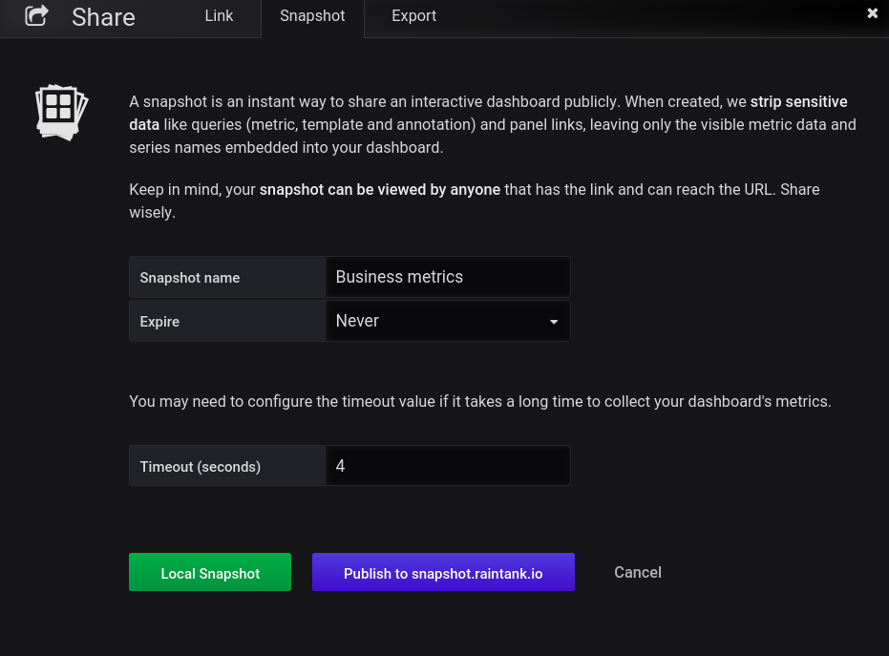Open the Expire dropdown showing Never
This screenshot has height=656, width=889.
(x=448, y=321)
